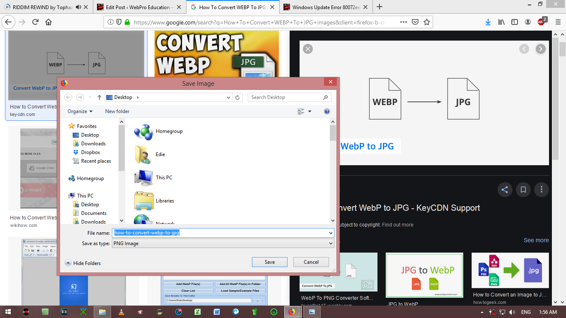Open more options for image result
This screenshot has width=566, height=318.
[x=541, y=190]
